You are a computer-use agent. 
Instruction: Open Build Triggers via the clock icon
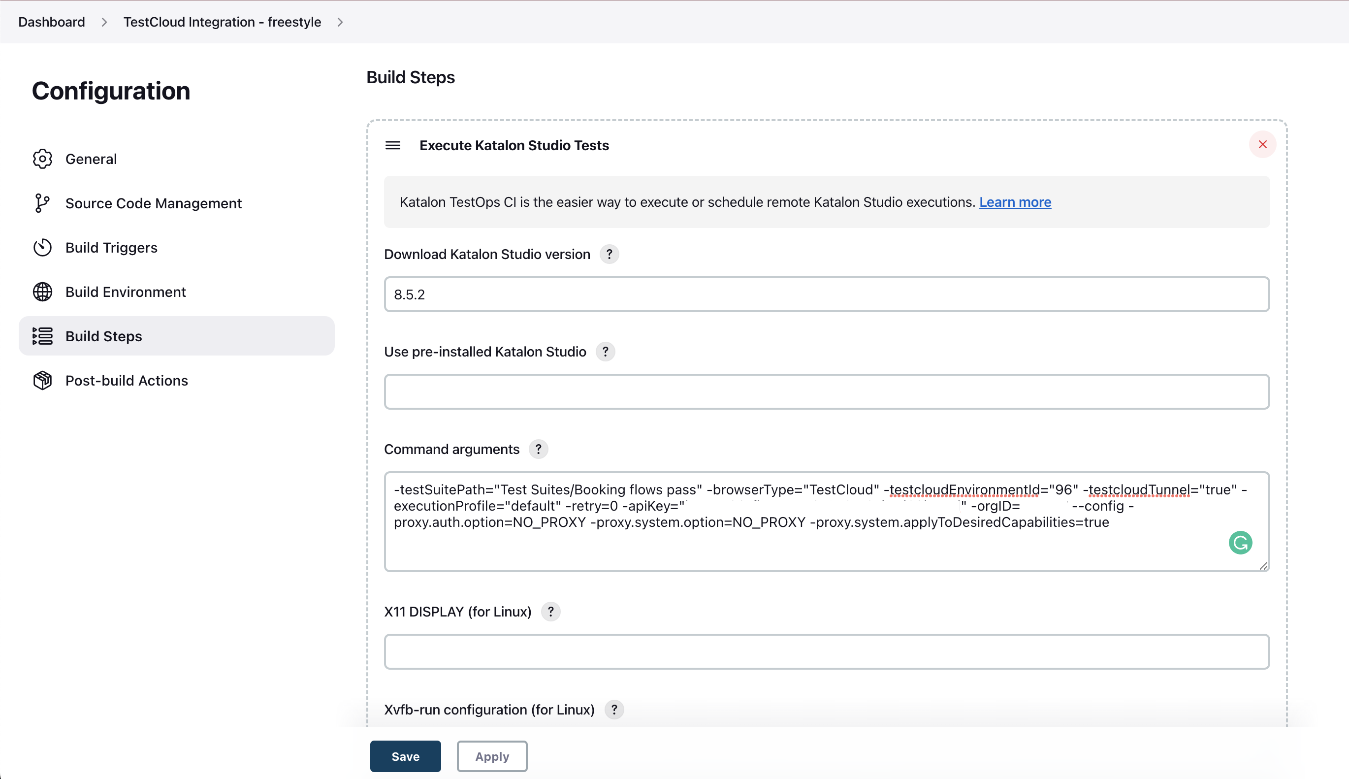point(43,247)
